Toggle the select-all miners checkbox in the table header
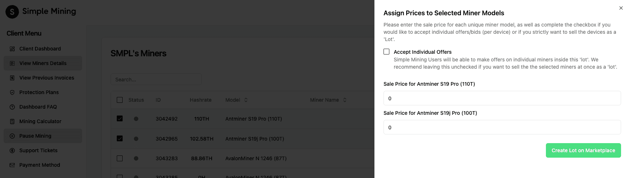The image size is (628, 178). [120, 100]
